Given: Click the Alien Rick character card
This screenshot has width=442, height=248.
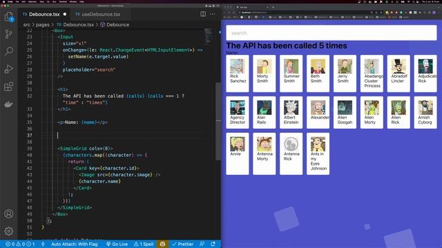Looking at the screenshot, I should click(398, 112).
